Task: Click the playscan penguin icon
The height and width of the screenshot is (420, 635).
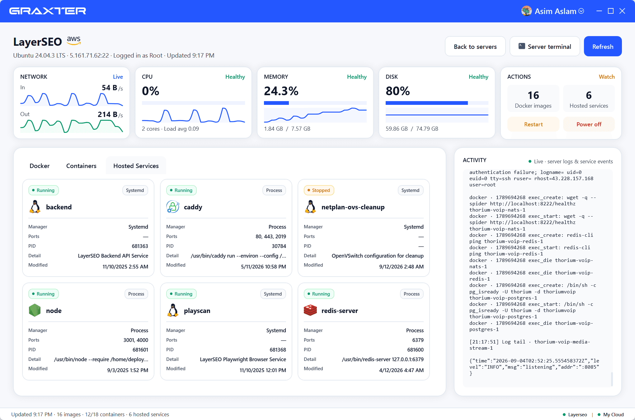Action: click(173, 310)
